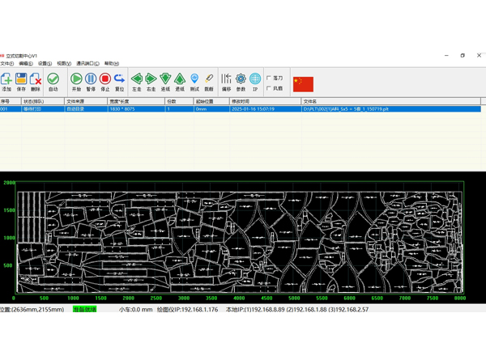
Task: Toggle the 风扇 (Fan) checkbox
Action: (269, 88)
